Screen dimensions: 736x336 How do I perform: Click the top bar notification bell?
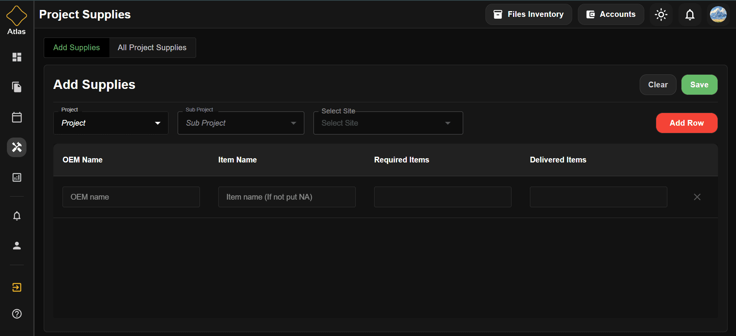(x=690, y=15)
